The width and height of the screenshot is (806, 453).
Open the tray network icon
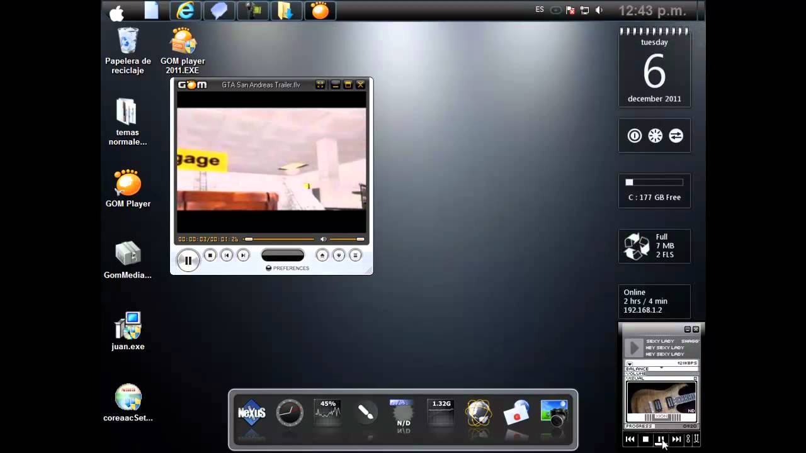click(x=585, y=10)
